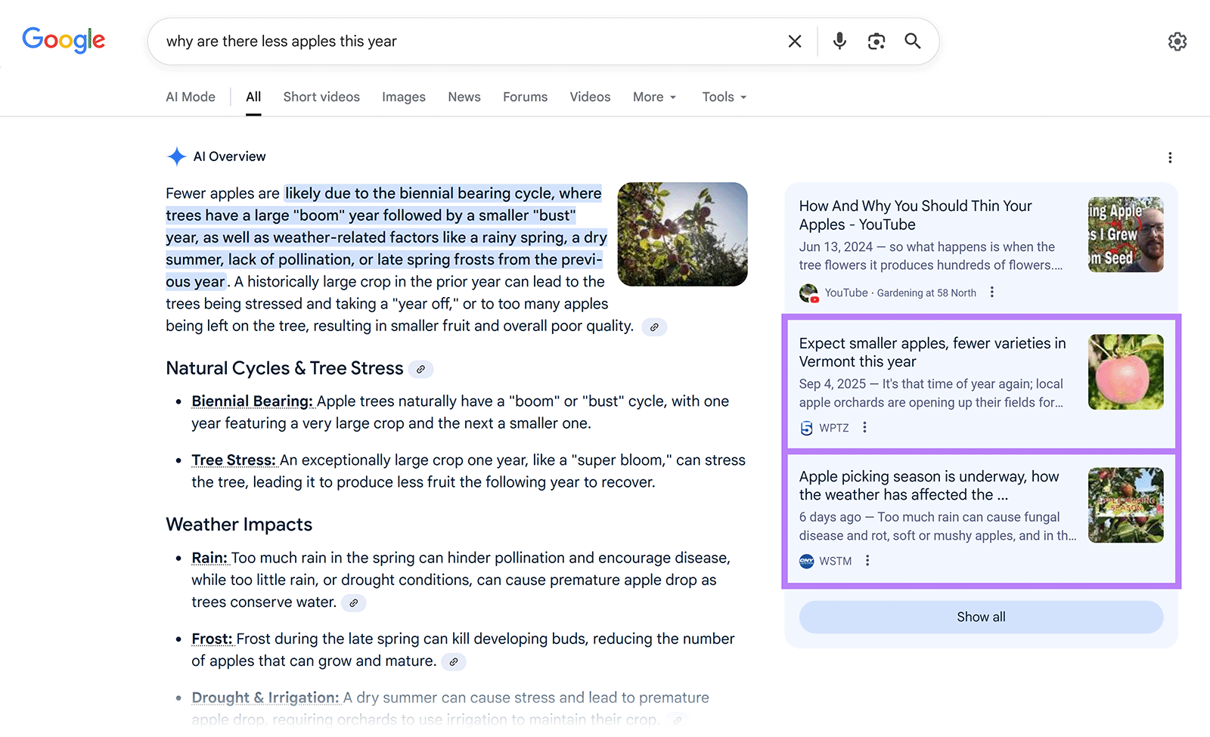Viewport: 1210px width, 737px height.
Task: Open the Tools dropdown
Action: point(724,97)
